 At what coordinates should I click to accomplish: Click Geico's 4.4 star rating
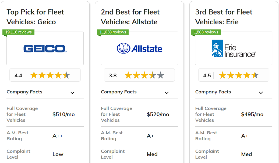(50, 75)
